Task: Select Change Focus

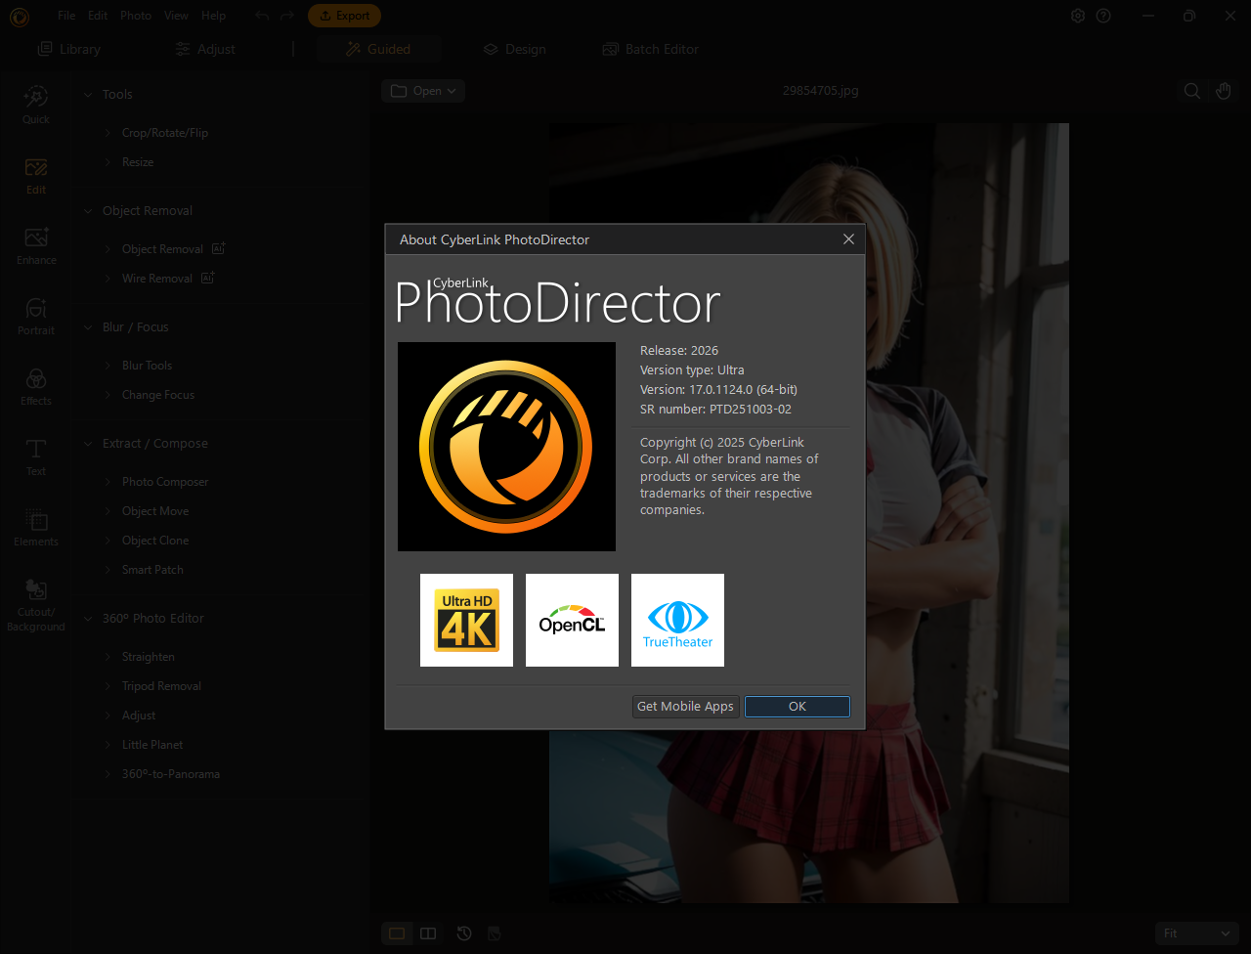Action: [x=158, y=395]
